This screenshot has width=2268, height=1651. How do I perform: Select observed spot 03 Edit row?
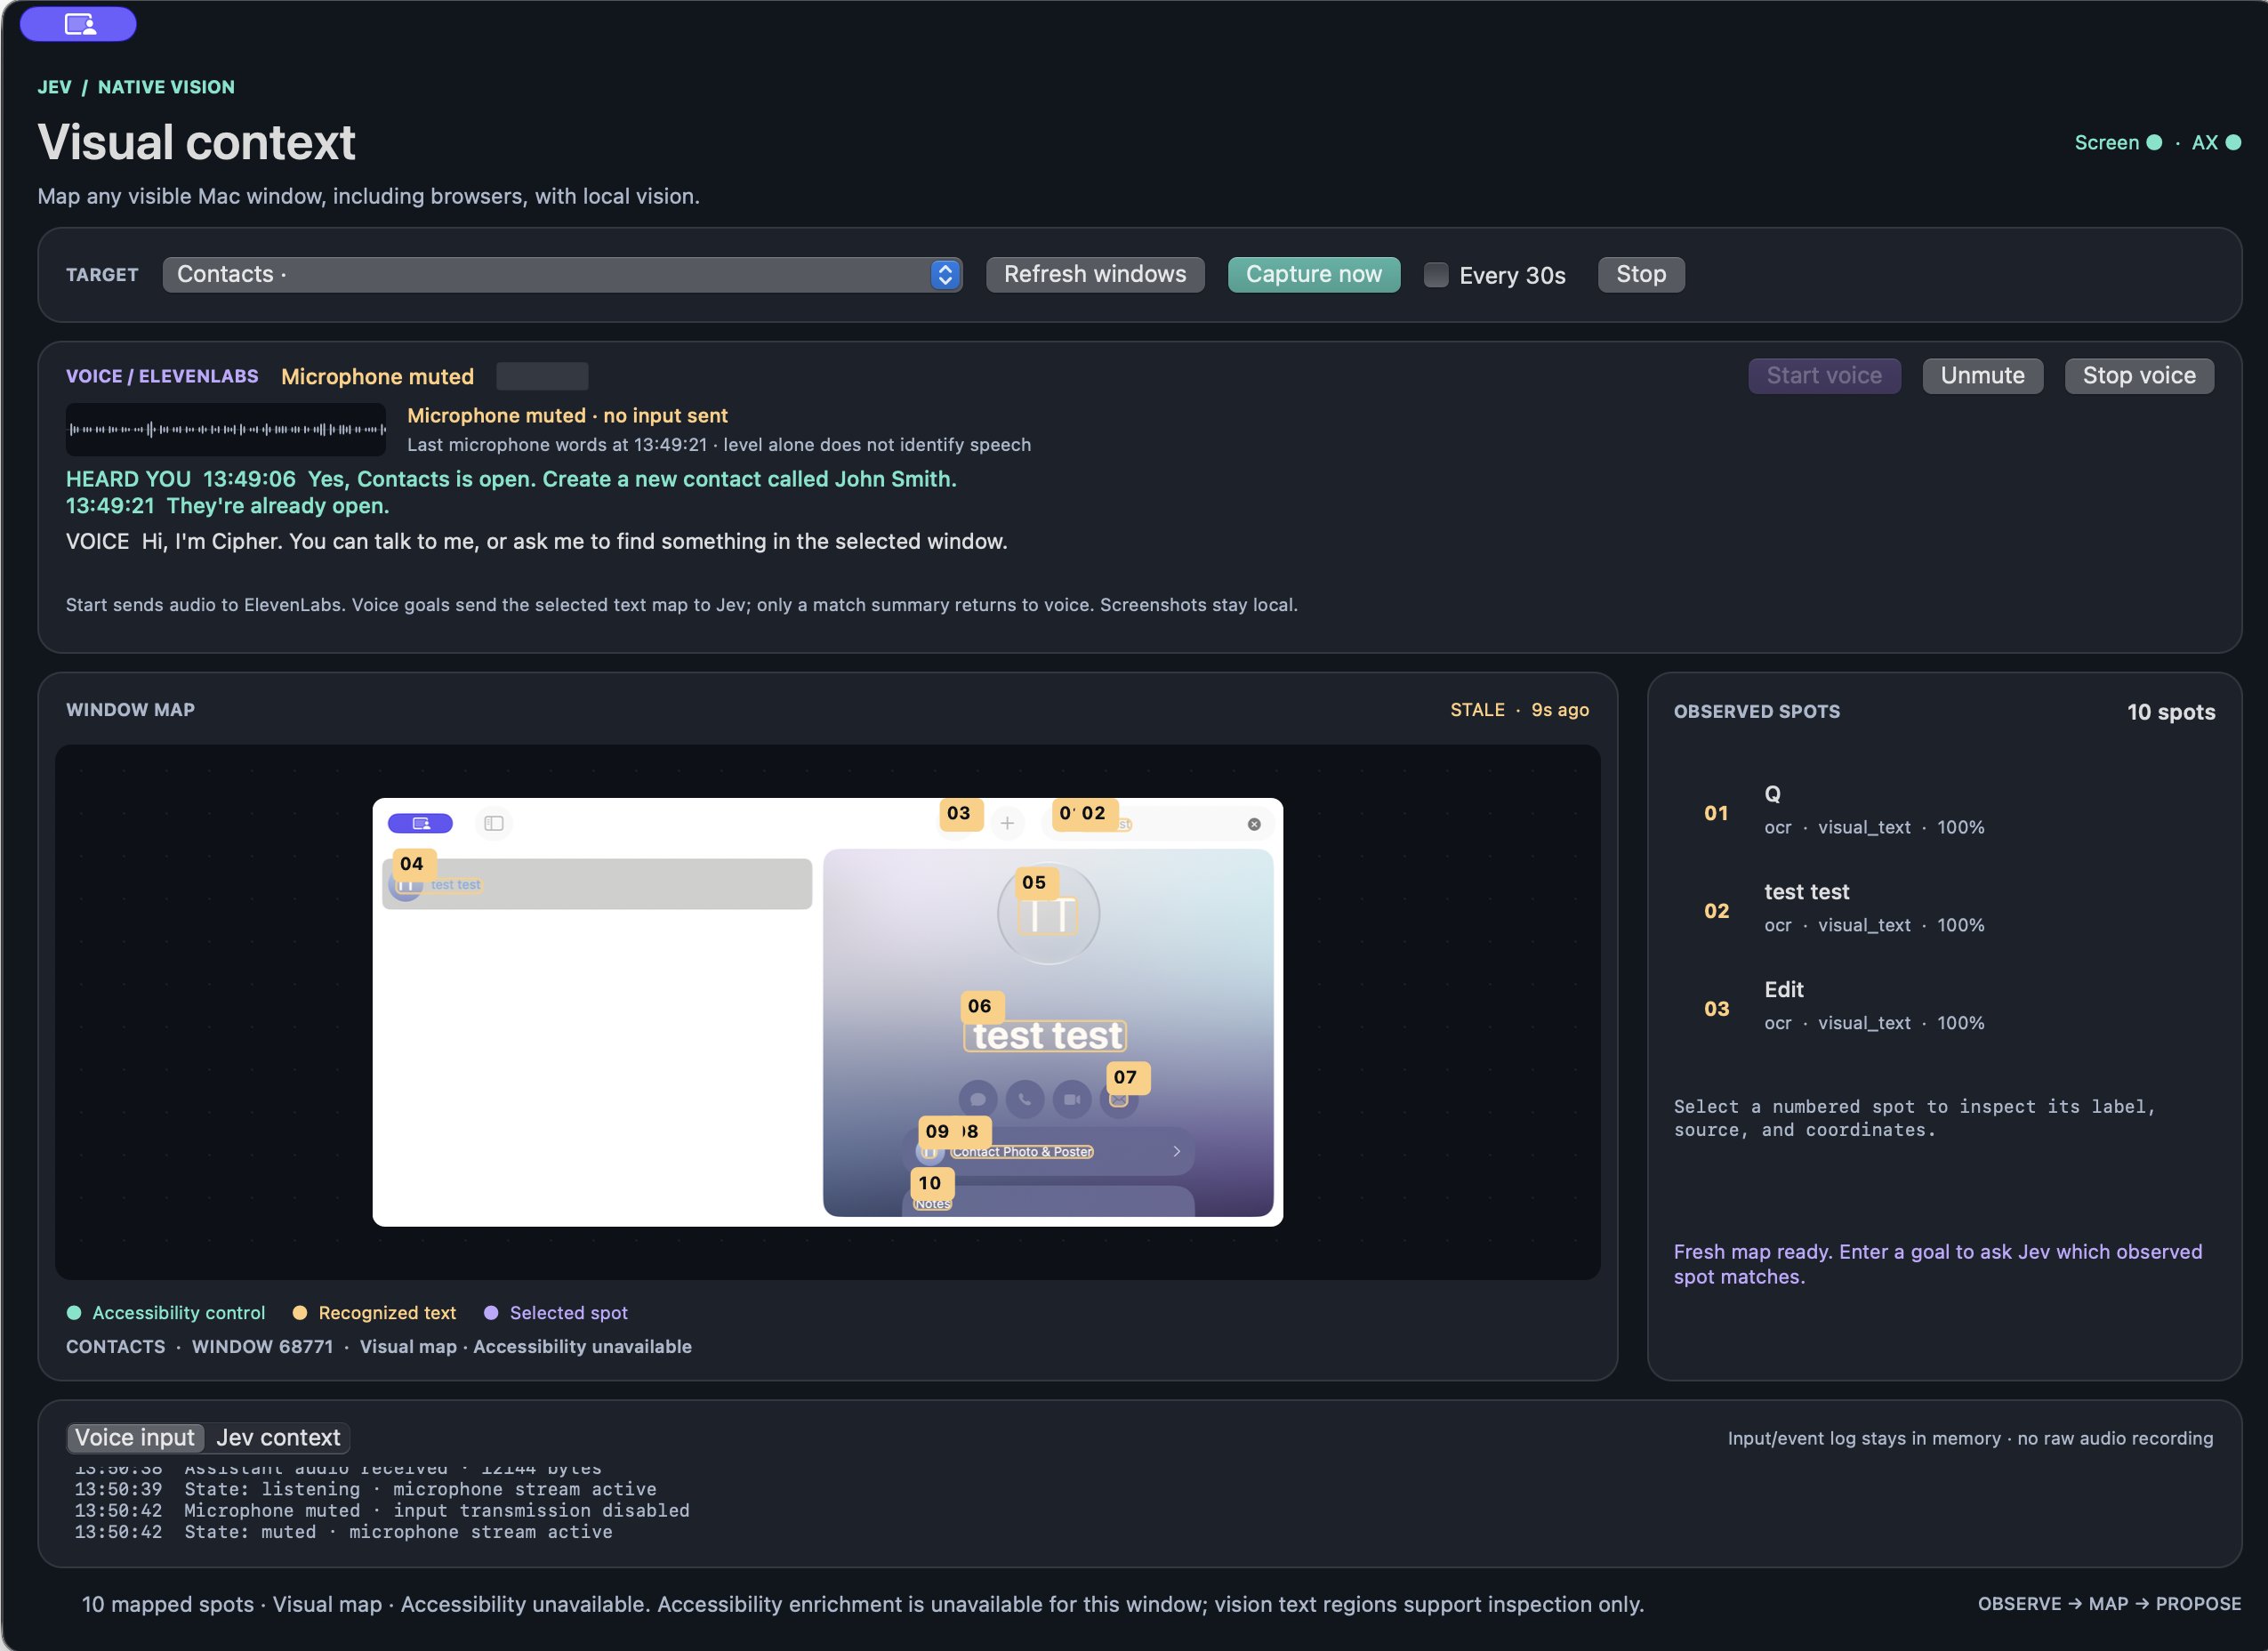coord(1944,1007)
